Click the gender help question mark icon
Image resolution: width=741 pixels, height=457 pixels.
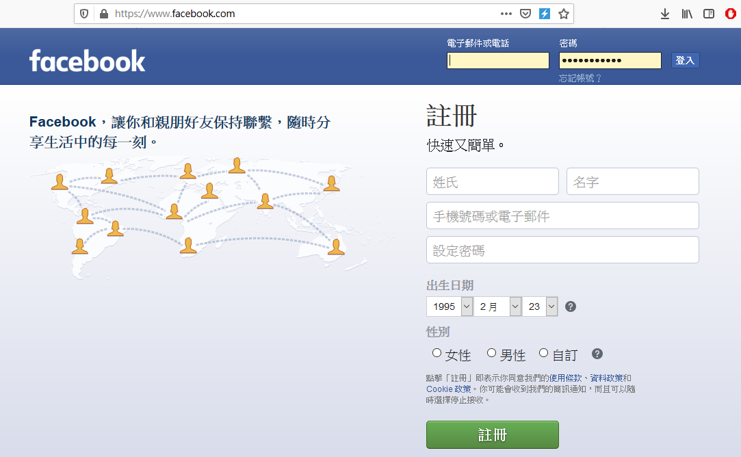pos(597,354)
